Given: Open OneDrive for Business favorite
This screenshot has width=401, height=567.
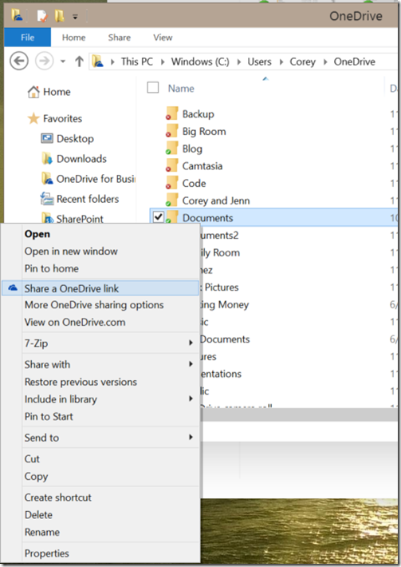Looking at the screenshot, I should pos(88,179).
